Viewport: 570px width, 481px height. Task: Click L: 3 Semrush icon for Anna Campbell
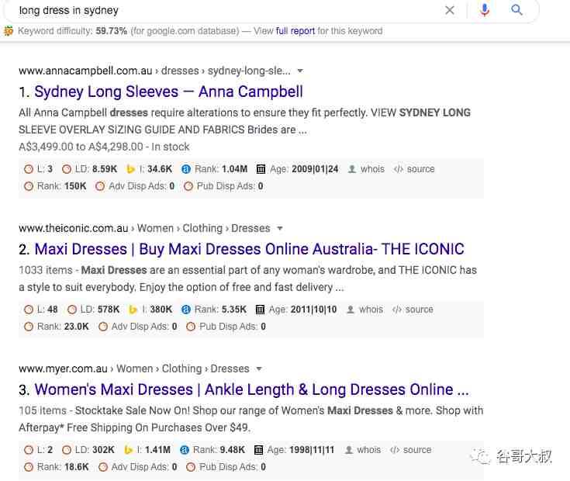point(29,169)
